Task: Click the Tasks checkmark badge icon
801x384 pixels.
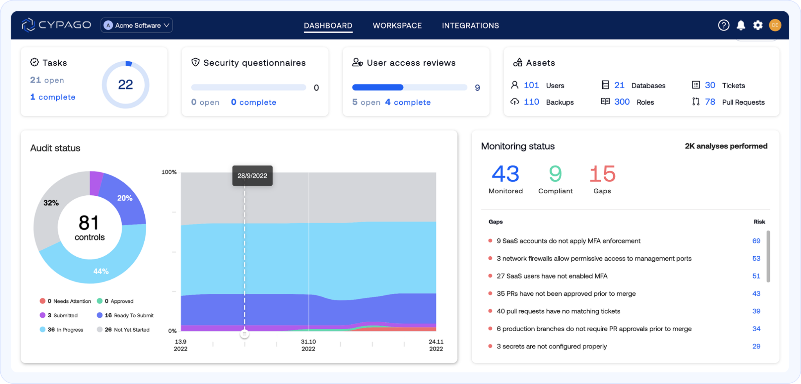Action: [34, 63]
